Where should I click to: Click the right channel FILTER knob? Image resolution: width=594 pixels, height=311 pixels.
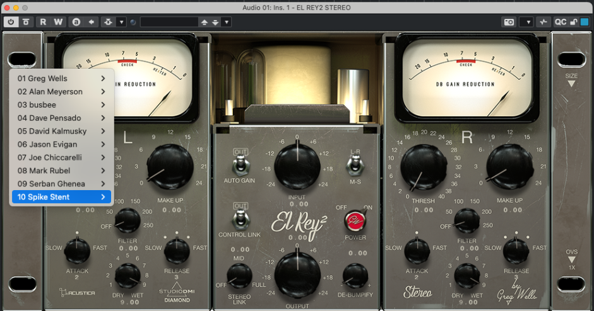pyautogui.click(x=466, y=221)
